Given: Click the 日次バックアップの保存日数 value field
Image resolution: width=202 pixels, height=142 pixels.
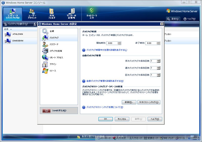Looking at the screenshot, I should (x=154, y=75).
